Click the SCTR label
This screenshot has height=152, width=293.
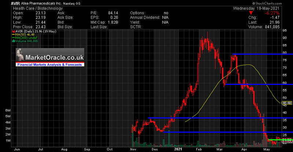click(136, 27)
